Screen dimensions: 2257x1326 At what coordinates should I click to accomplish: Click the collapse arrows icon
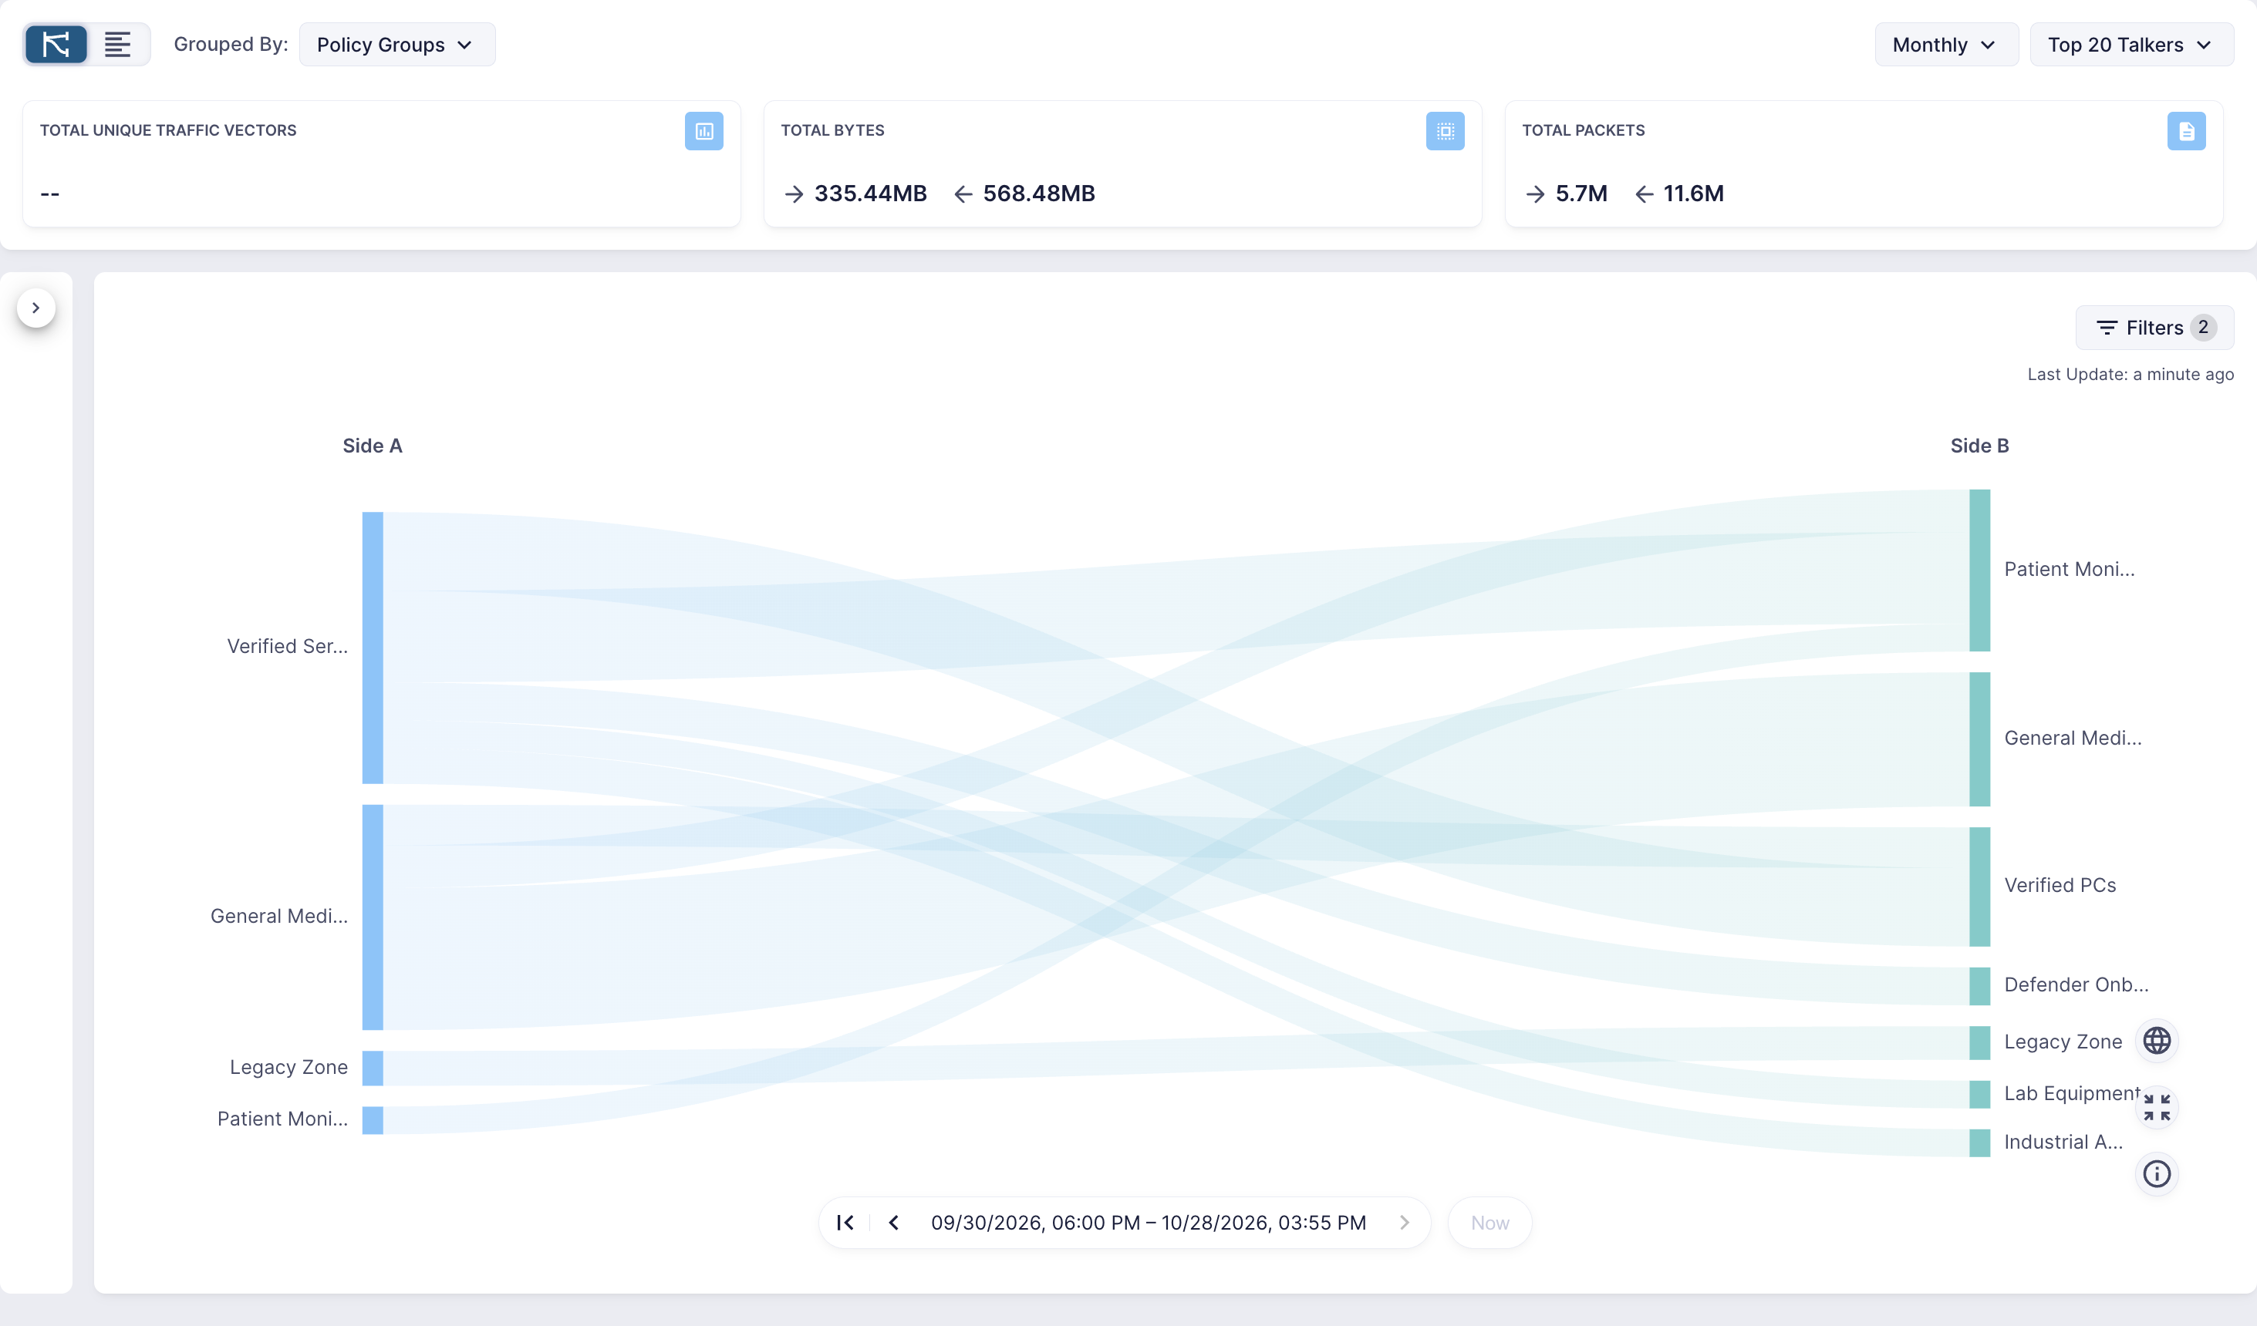(2157, 1108)
